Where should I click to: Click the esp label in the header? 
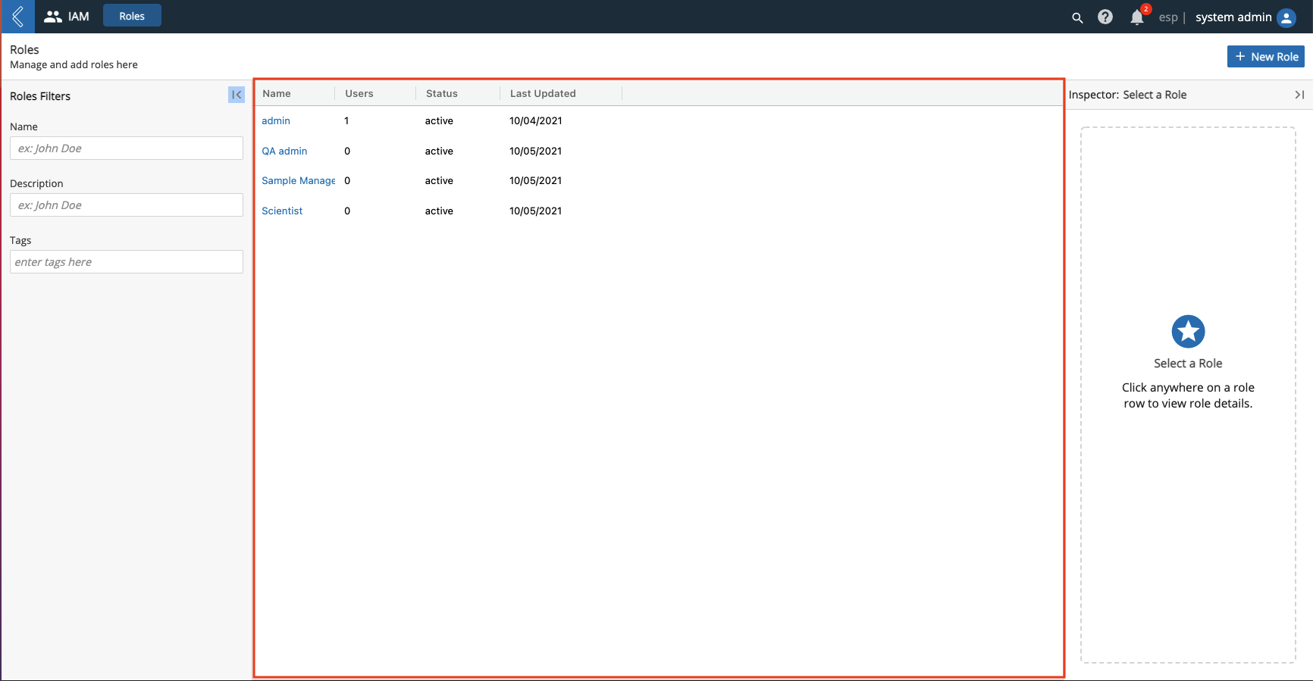click(1168, 17)
